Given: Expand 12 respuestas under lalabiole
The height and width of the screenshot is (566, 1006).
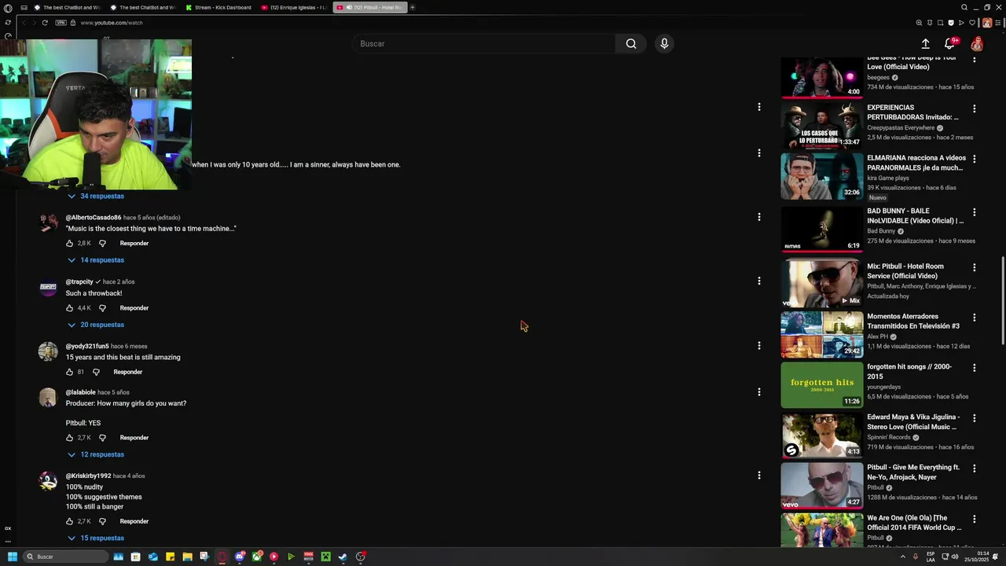Looking at the screenshot, I should 96,454.
